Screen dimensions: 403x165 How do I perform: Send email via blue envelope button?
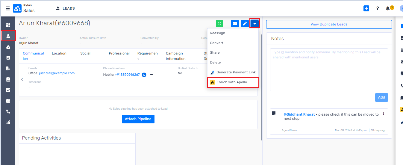click(235, 23)
